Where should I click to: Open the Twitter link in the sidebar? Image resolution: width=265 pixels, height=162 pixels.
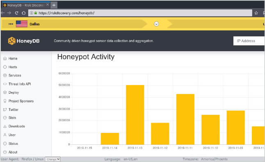point(14,110)
